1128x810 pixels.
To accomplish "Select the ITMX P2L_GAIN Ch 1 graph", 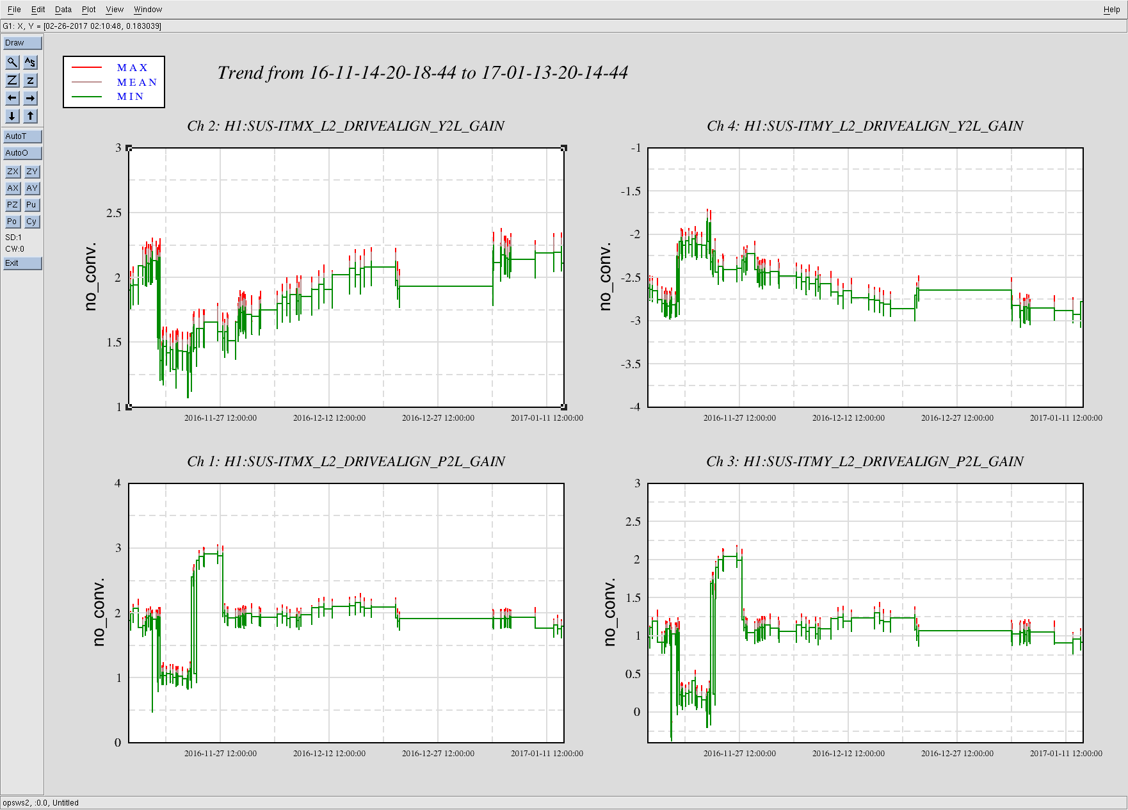I will (x=346, y=613).
